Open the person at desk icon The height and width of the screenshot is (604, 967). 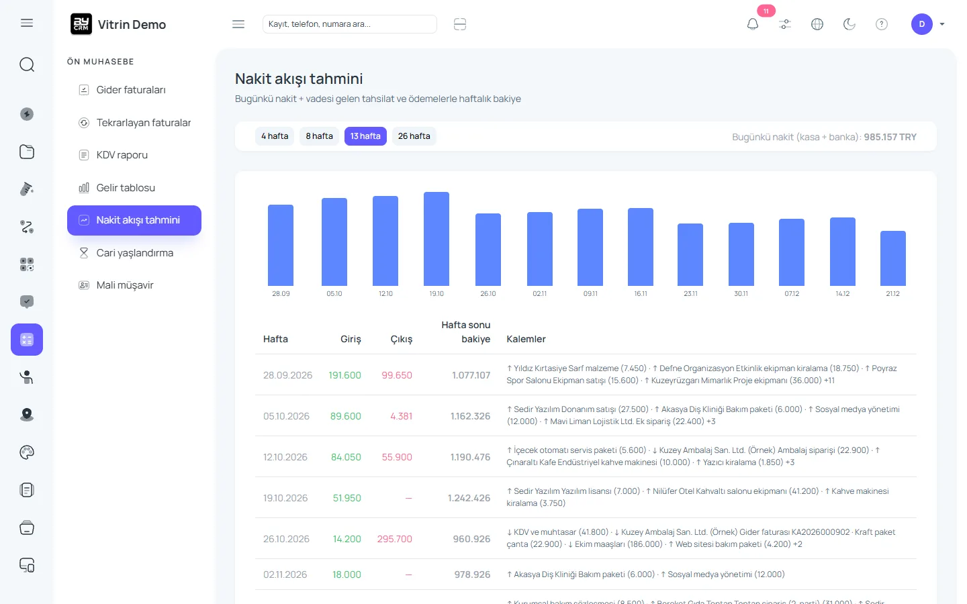click(x=27, y=377)
